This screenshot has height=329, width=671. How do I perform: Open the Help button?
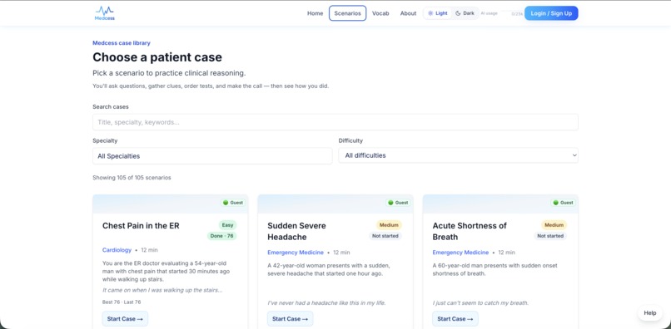tap(650, 312)
